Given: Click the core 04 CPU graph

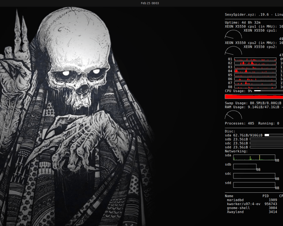Looking at the screenshot, I should click(x=254, y=71).
